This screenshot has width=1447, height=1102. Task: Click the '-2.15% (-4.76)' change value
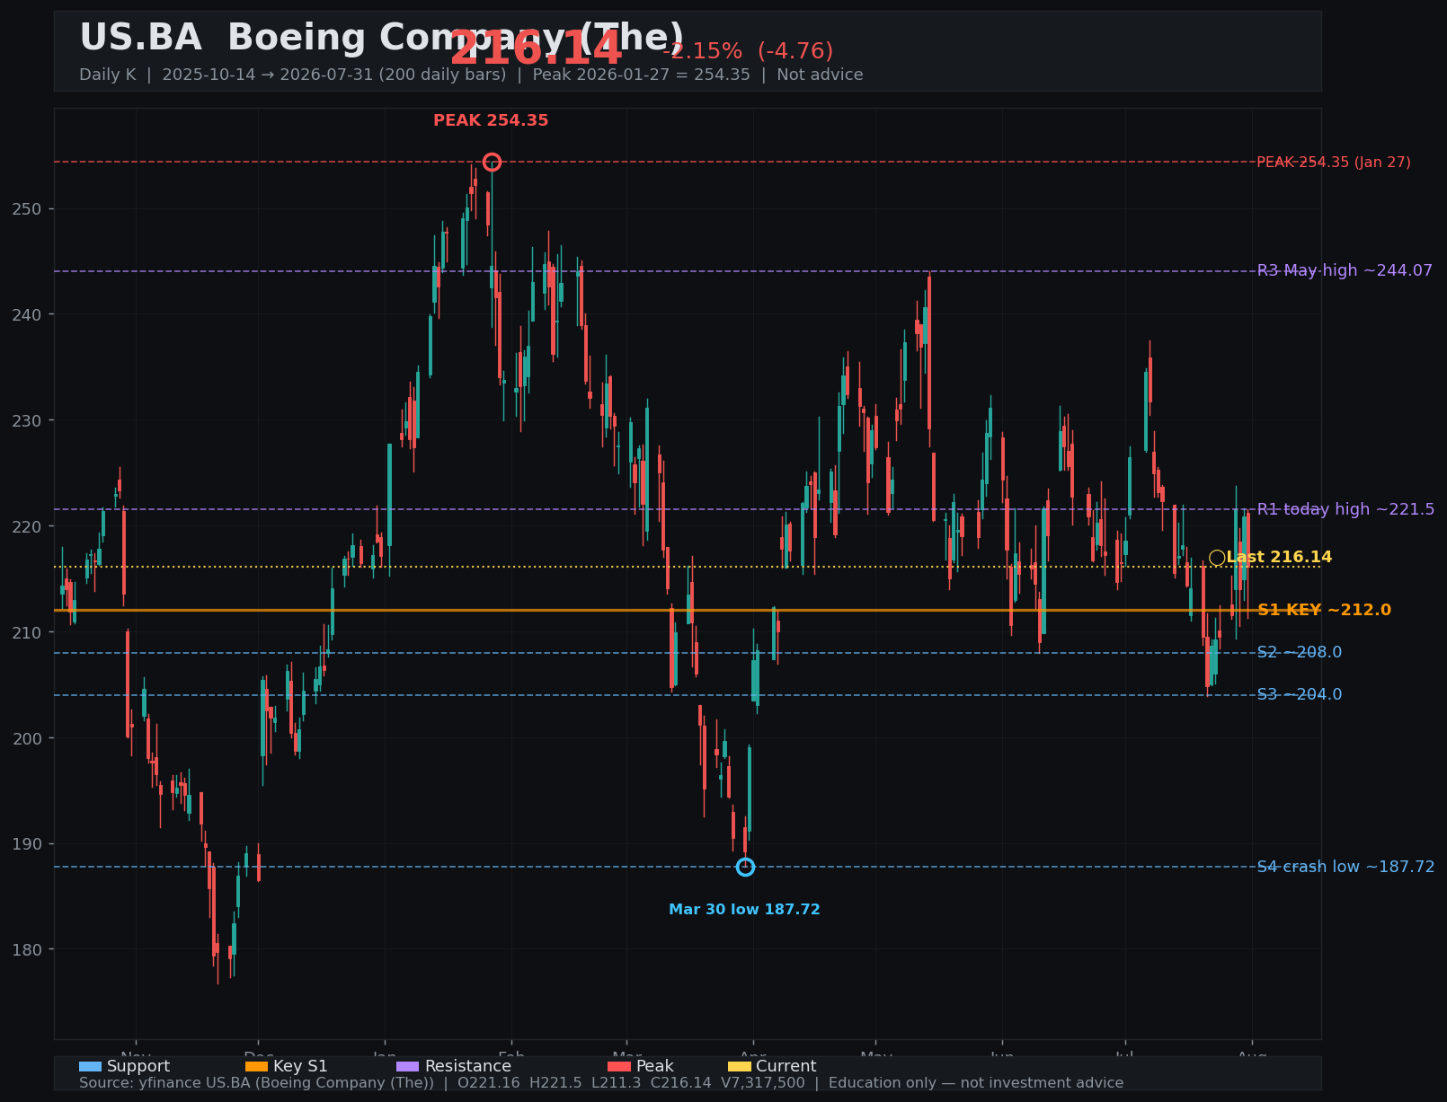click(x=748, y=51)
